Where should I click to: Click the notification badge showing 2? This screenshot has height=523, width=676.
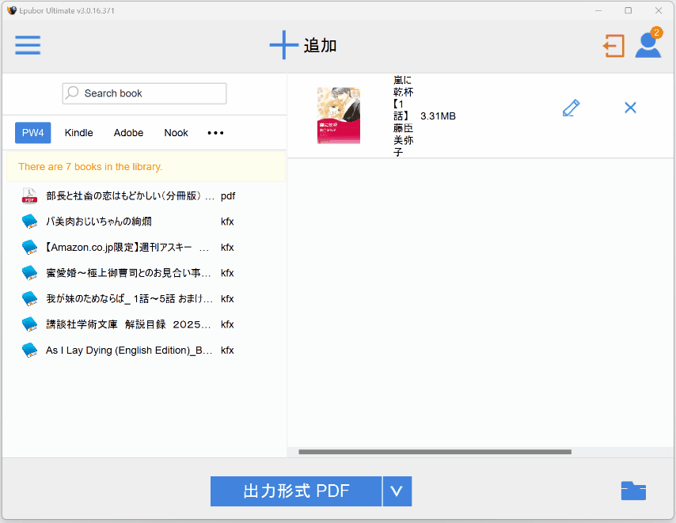click(656, 32)
